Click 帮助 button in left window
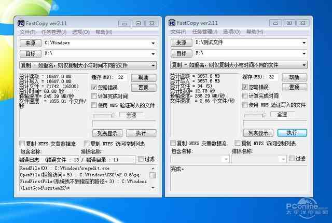The width and height of the screenshot is (332, 223). (x=144, y=78)
